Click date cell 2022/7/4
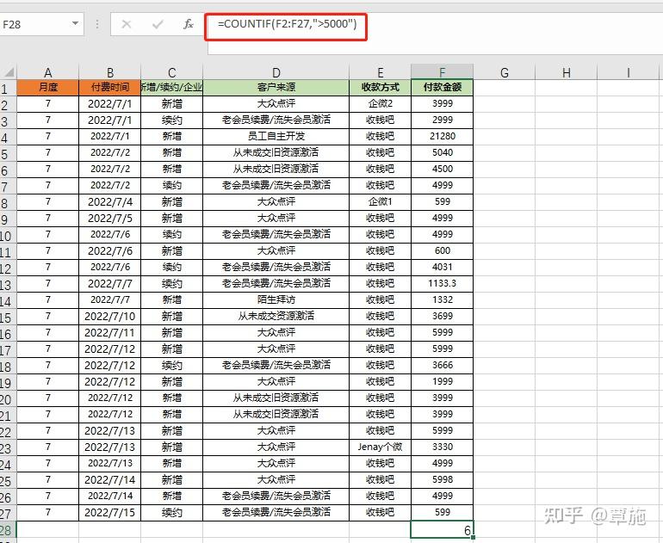Viewport: 663px width, 543px height. point(110,201)
